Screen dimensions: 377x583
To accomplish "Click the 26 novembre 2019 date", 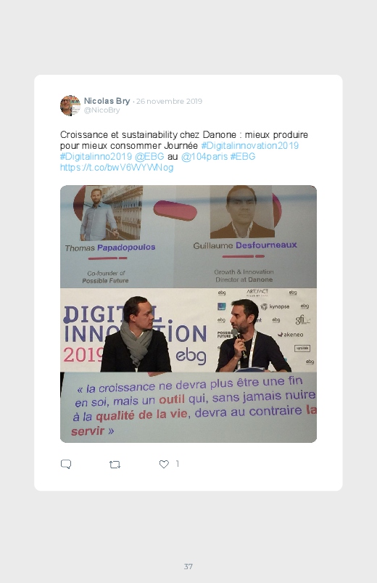I will [x=169, y=101].
